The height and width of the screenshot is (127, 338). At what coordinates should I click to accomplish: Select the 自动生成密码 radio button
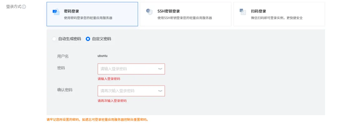coord(54,39)
